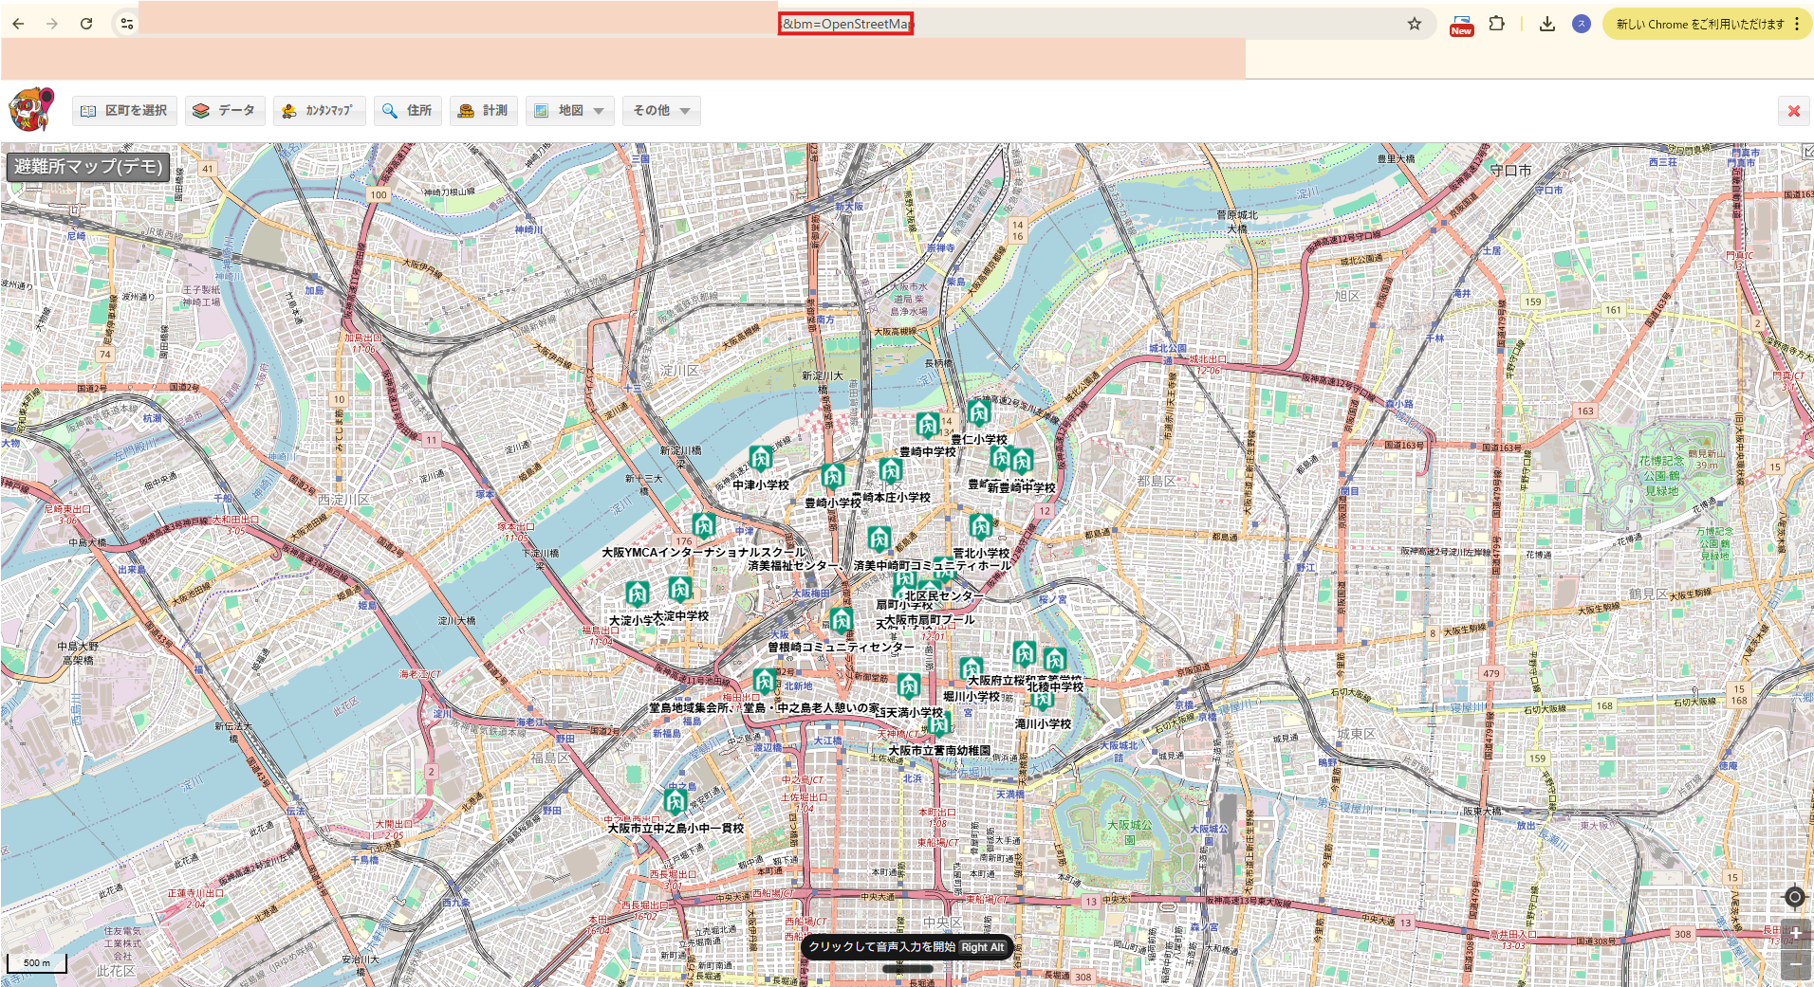Click the 大阪市立中之島小中一貫校 shelter marker
This screenshot has height=987, width=1814.
675,802
